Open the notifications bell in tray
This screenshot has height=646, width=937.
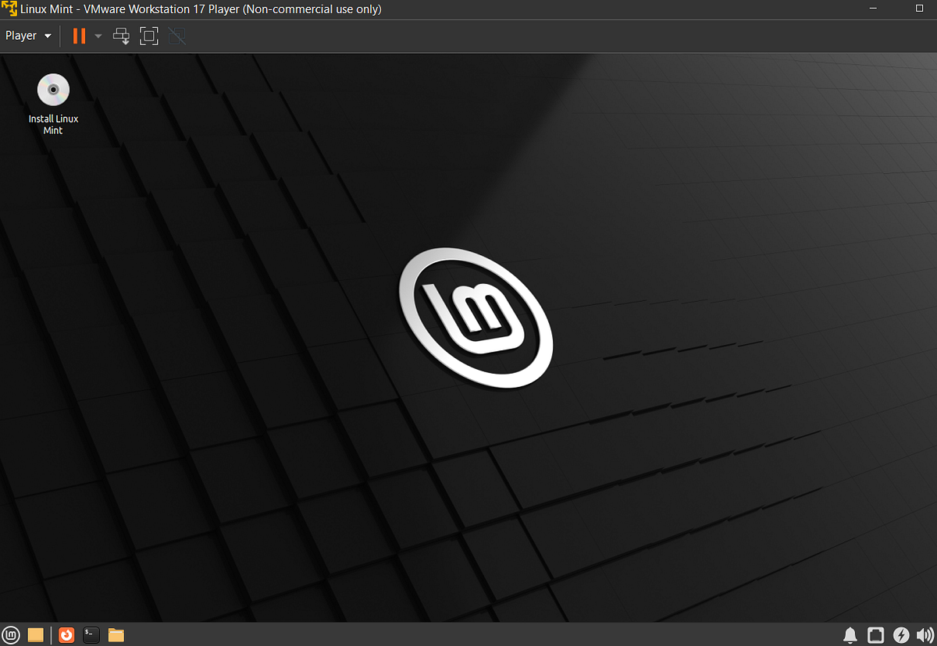[850, 634]
